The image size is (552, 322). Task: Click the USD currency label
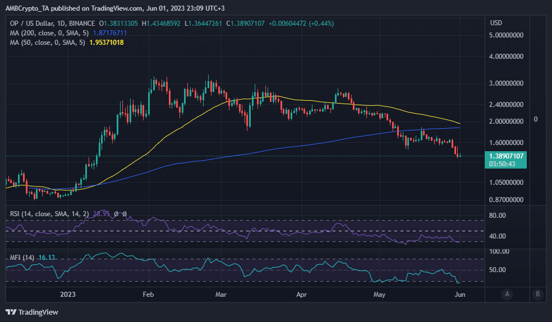tap(496, 23)
